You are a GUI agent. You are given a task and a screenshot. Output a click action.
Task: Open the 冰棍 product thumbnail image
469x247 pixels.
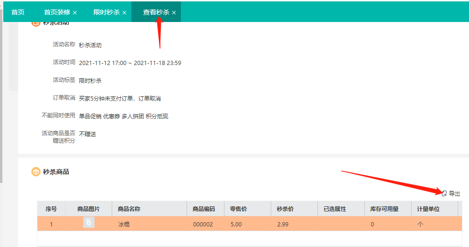[x=89, y=223]
